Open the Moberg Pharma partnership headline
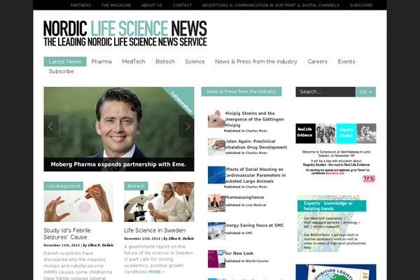 [118, 164]
